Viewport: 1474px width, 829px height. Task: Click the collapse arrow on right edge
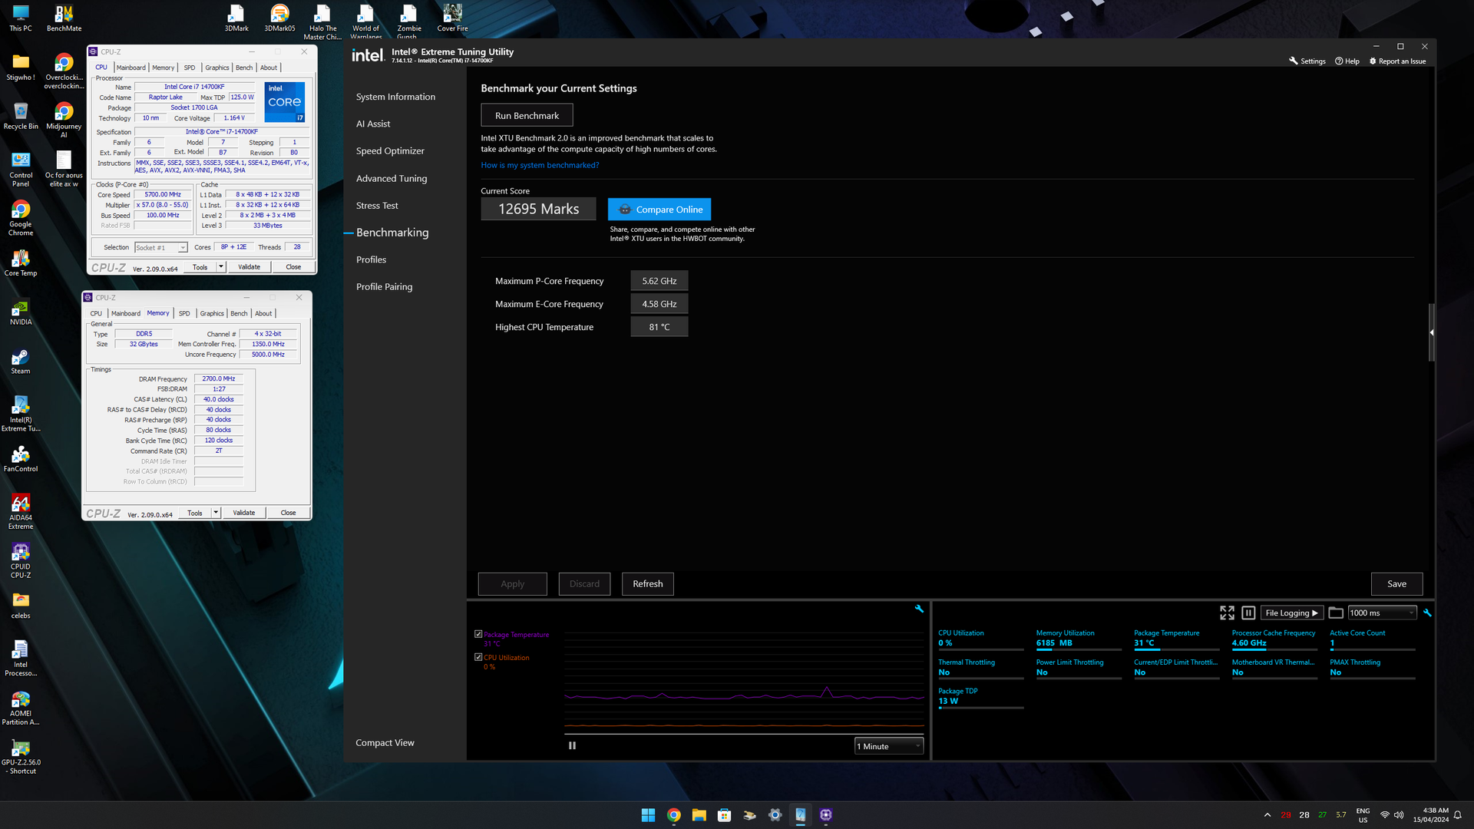(x=1432, y=332)
